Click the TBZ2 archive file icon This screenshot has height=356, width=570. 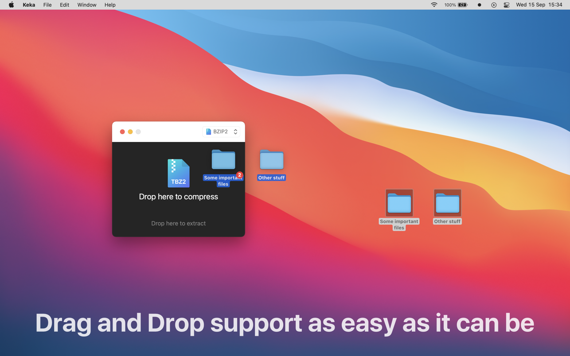178,173
